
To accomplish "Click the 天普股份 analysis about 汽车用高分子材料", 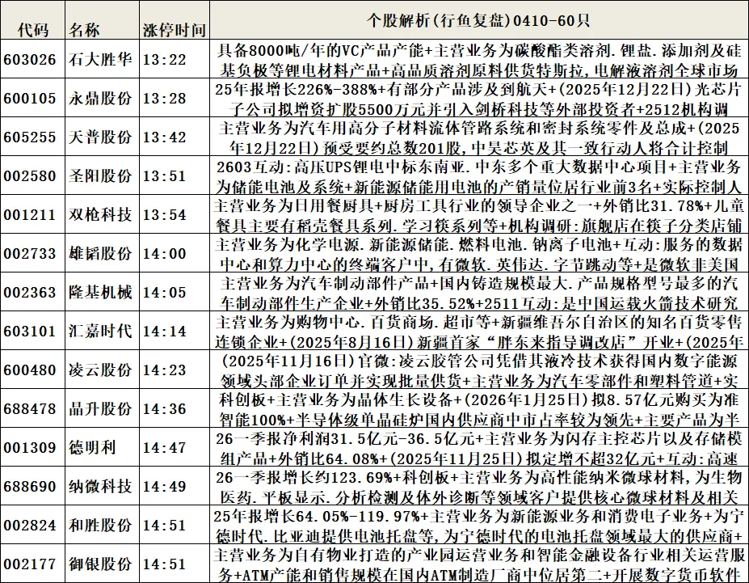I will pyautogui.click(x=479, y=137).
